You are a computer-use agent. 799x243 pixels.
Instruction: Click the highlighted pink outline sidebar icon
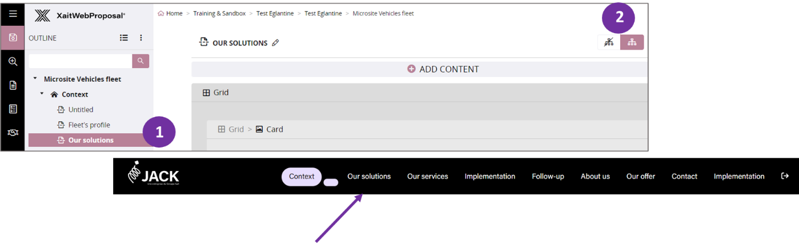pos(13,38)
